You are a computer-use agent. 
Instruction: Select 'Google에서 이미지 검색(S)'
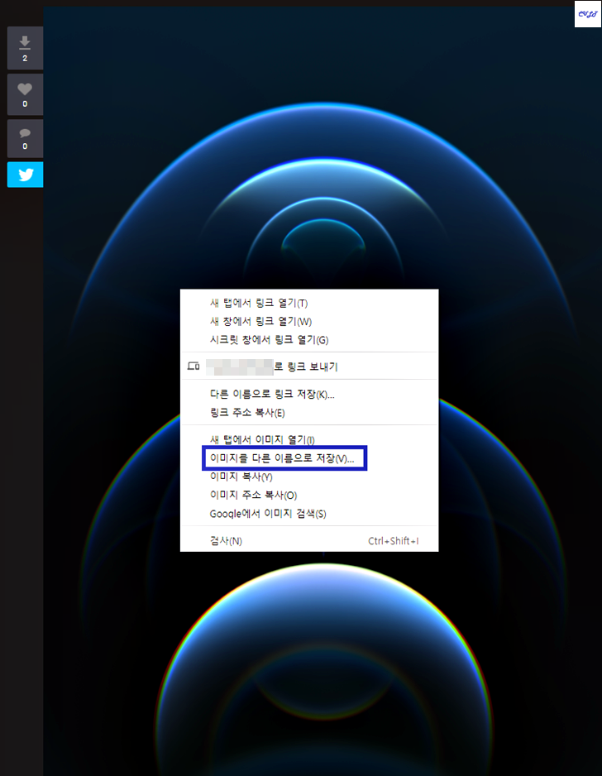pyautogui.click(x=309, y=514)
